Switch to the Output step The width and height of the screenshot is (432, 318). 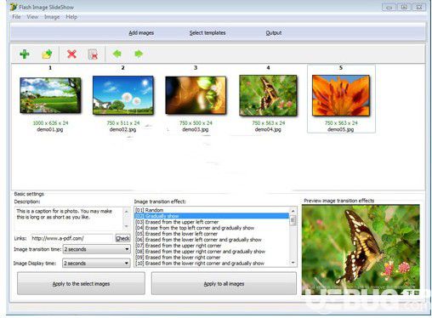[x=274, y=33]
